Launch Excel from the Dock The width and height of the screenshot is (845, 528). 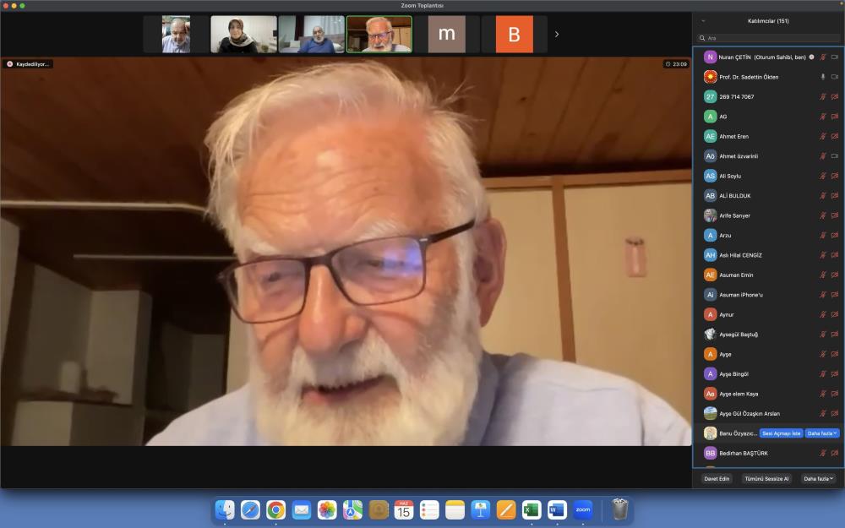tap(532, 509)
